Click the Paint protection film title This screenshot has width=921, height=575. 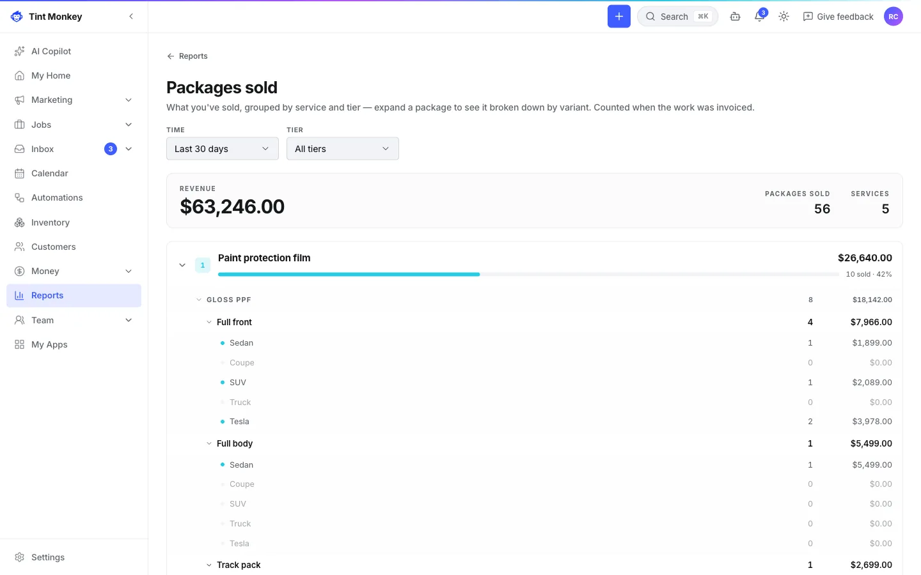(264, 258)
